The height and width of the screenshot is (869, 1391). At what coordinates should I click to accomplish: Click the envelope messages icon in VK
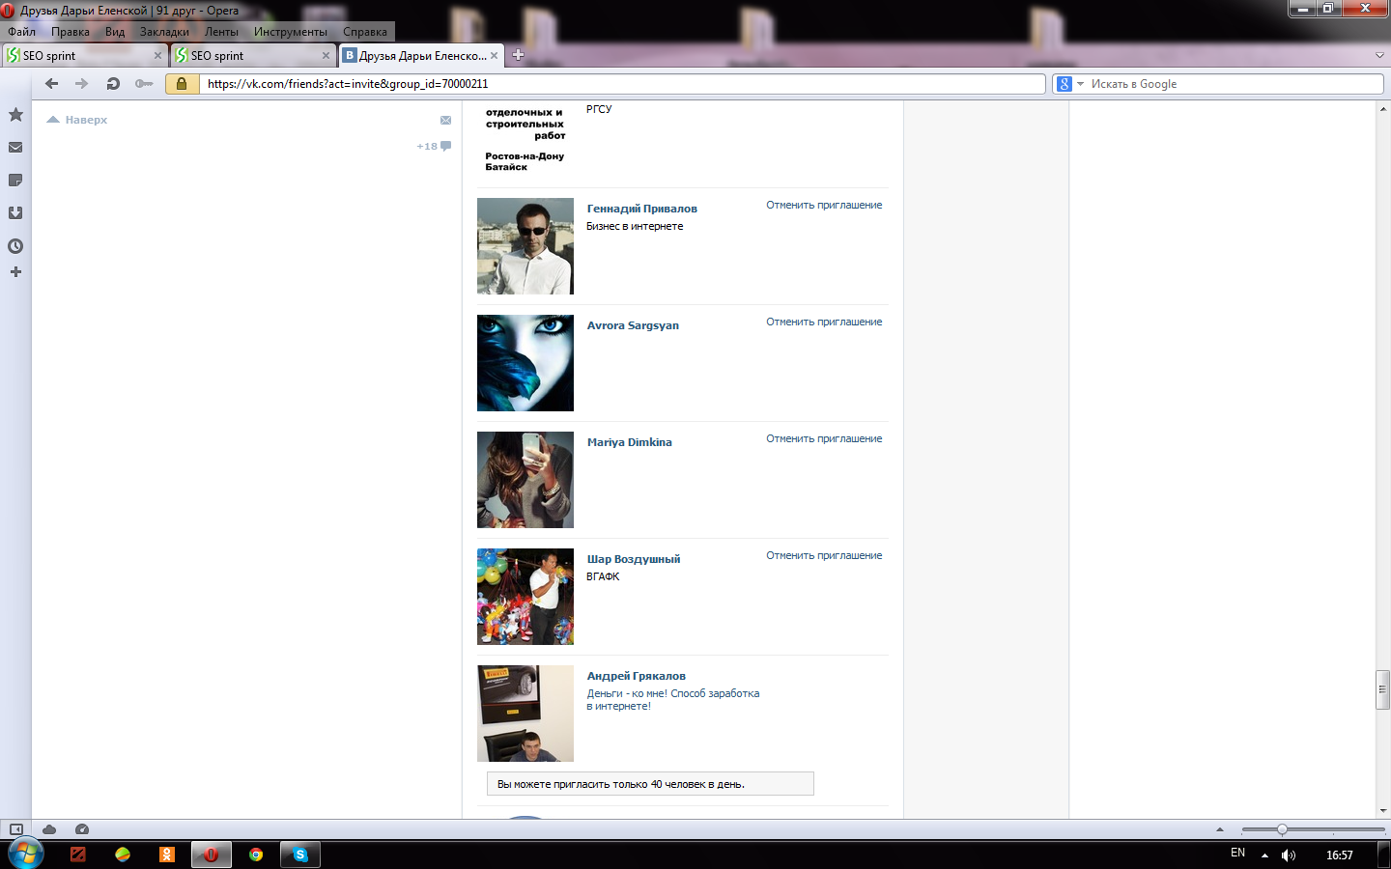click(x=445, y=121)
